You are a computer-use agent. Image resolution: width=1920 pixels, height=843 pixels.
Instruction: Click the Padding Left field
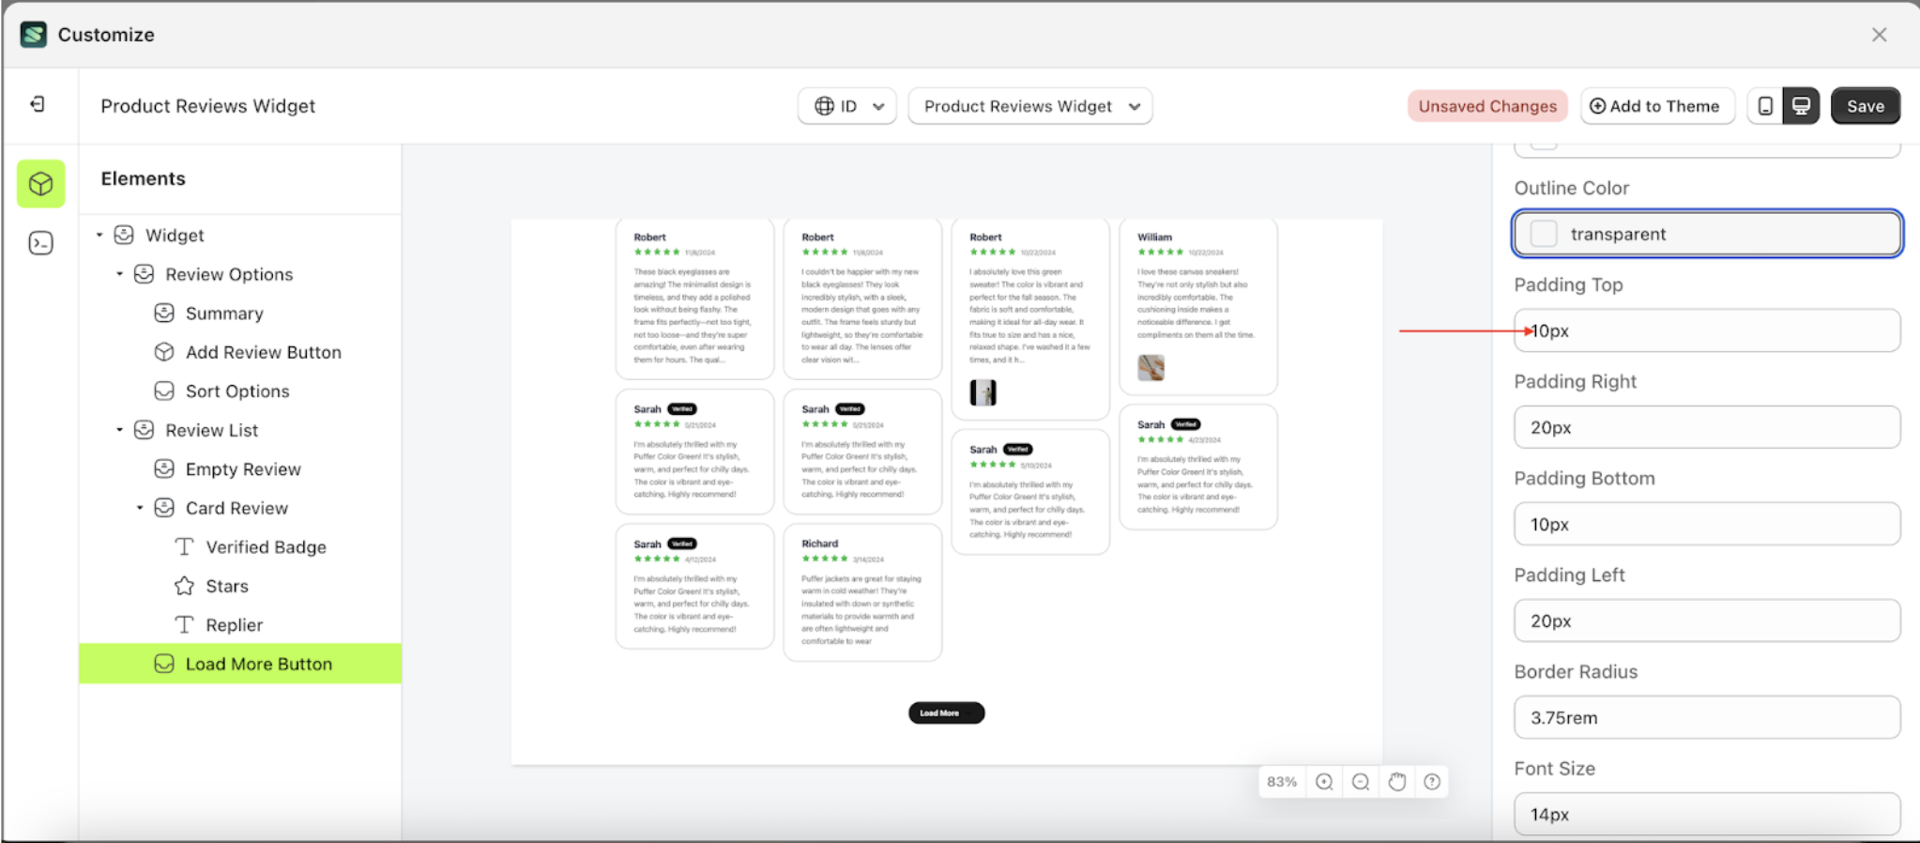1707,621
